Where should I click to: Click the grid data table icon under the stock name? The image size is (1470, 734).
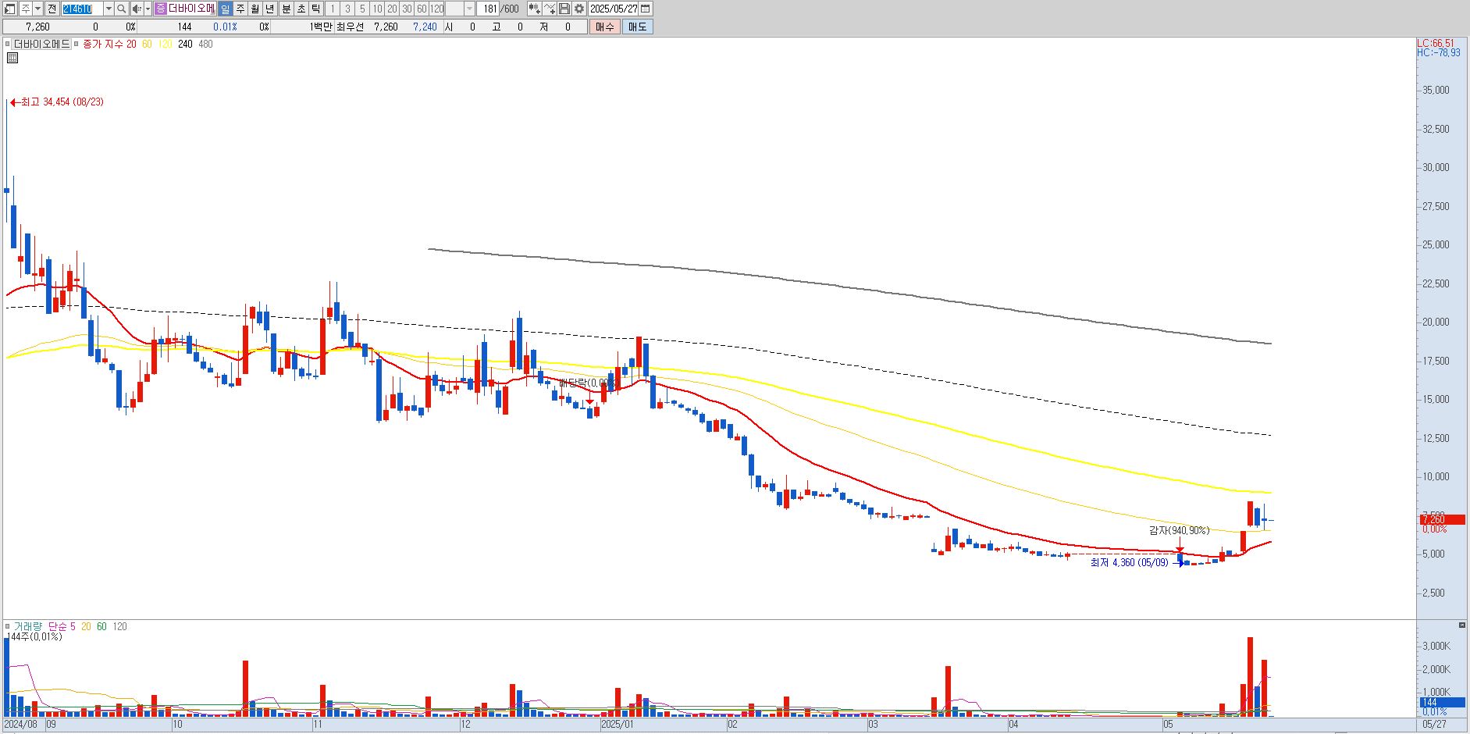click(12, 58)
